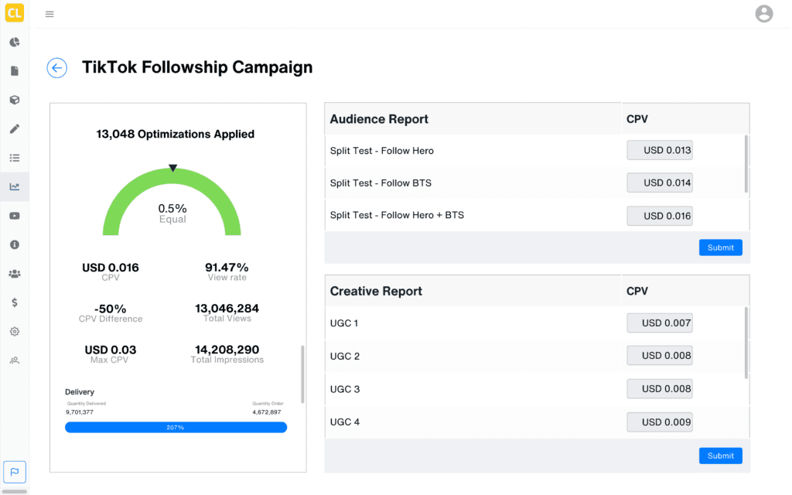Viewport: 792px width, 495px height.
Task: Click the 207% delivery progress bar
Action: pyautogui.click(x=176, y=427)
